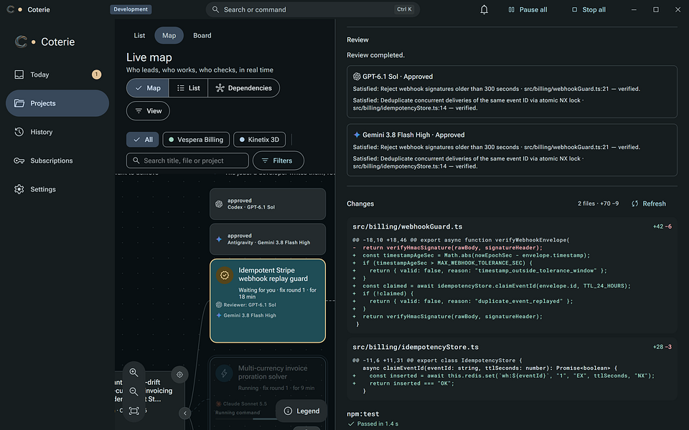Zoom out on the live map
Viewport: 689px width, 430px height.
click(x=134, y=392)
